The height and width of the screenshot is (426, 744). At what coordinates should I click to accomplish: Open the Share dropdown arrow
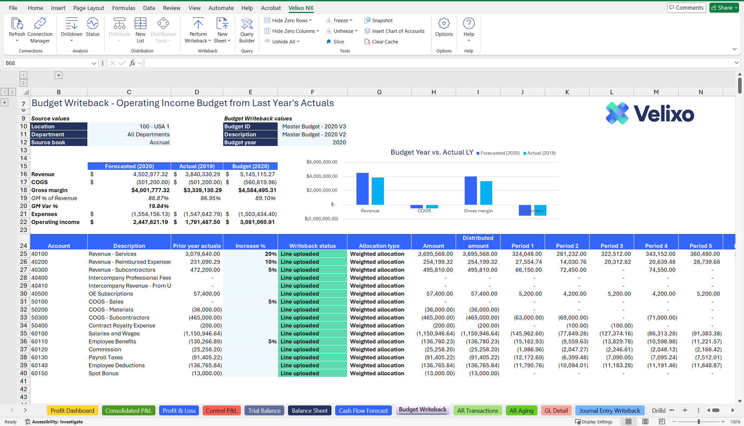point(736,8)
